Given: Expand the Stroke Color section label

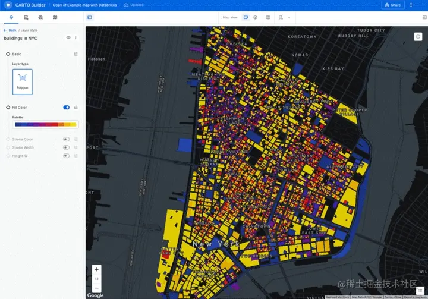Looking at the screenshot, I should click(x=23, y=139).
